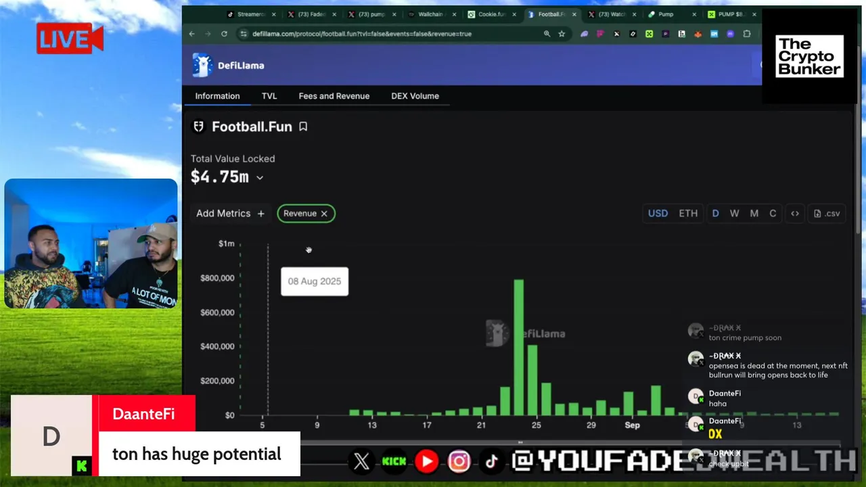Click the TikTok logo in social bar
This screenshot has height=487, width=866.
click(x=491, y=461)
